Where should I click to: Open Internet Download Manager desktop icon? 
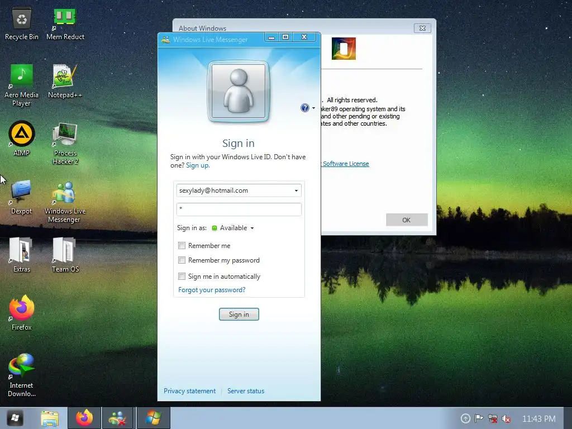coord(22,375)
